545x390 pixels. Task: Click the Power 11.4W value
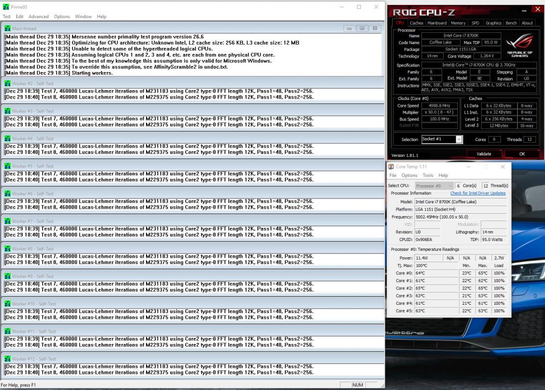click(x=428, y=258)
